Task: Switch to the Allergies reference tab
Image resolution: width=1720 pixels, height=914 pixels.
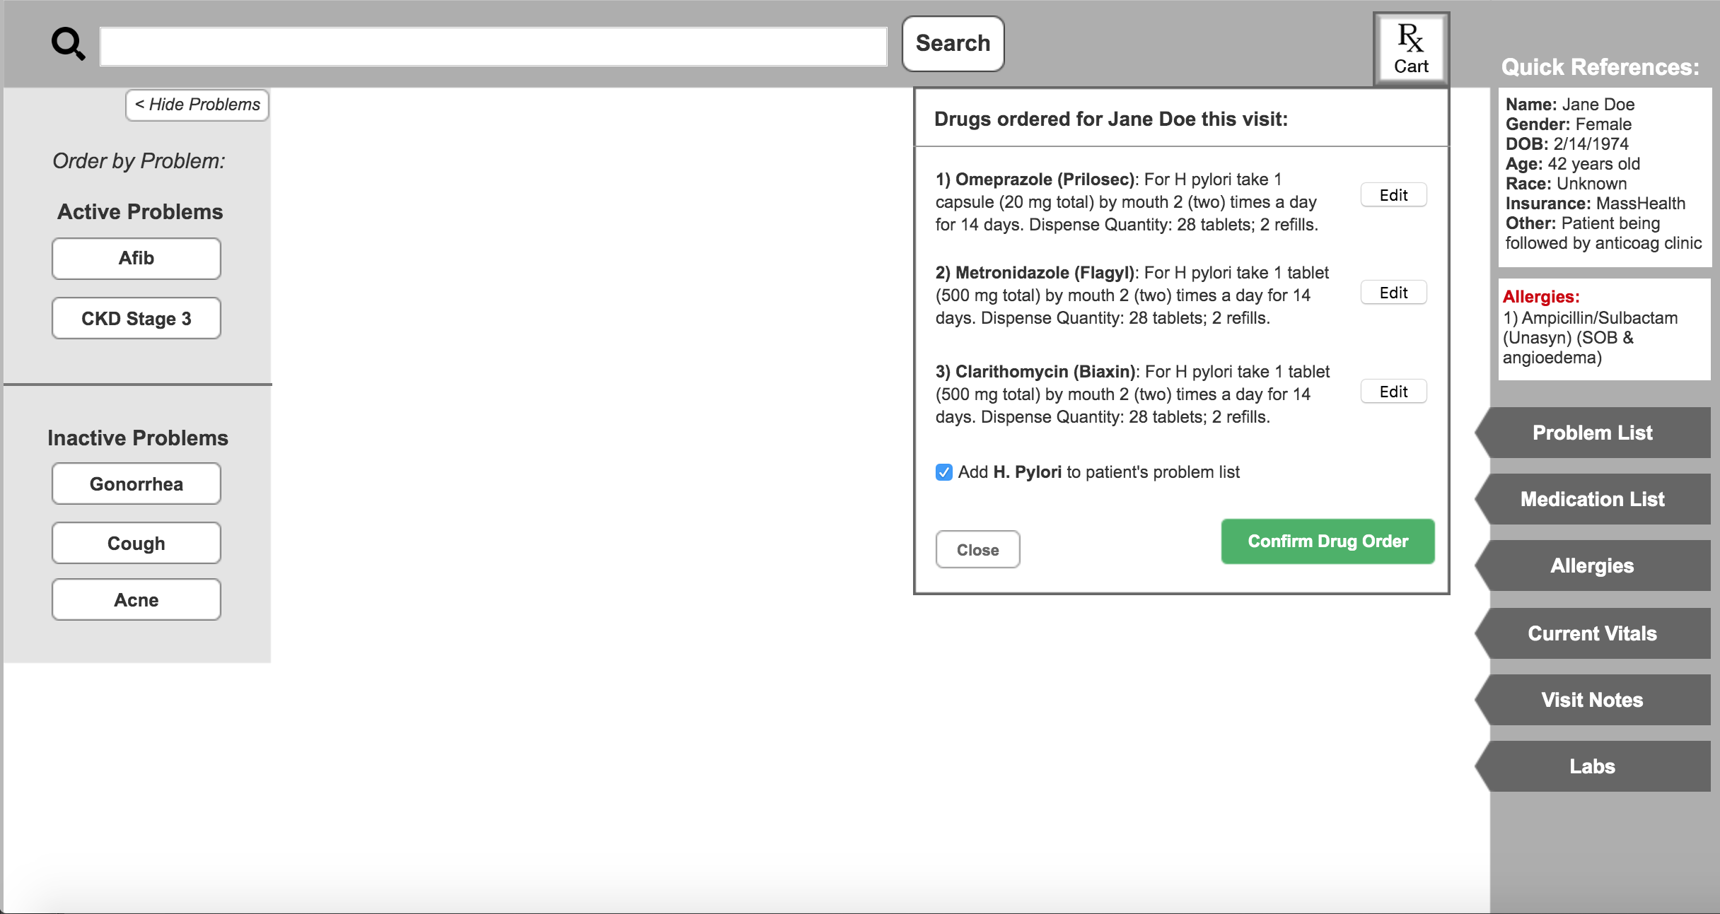Action: tap(1592, 566)
